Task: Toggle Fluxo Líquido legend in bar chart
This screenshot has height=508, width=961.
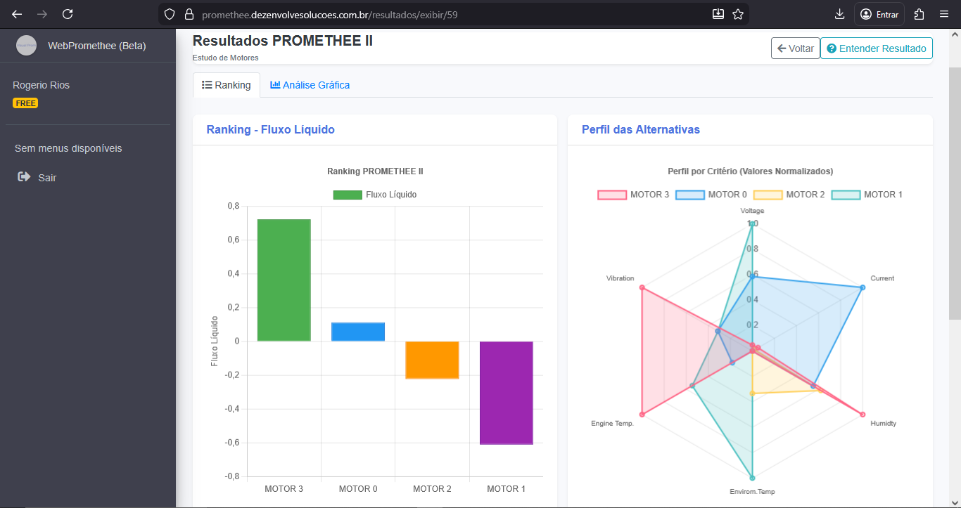Action: click(x=375, y=195)
